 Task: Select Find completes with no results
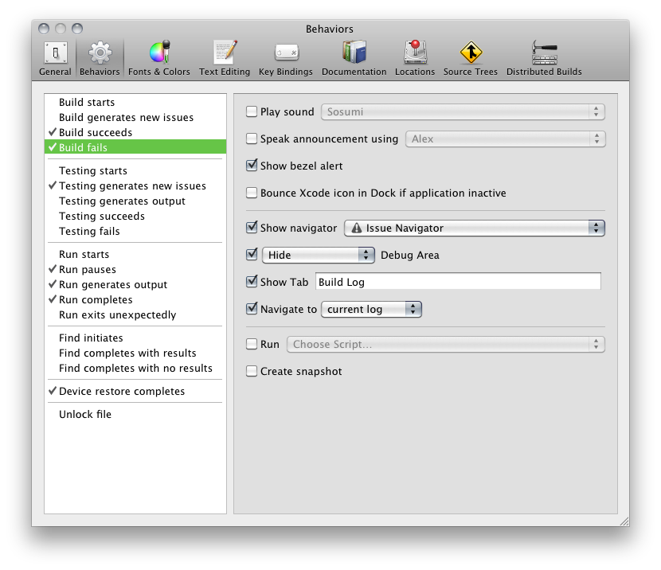tap(135, 369)
